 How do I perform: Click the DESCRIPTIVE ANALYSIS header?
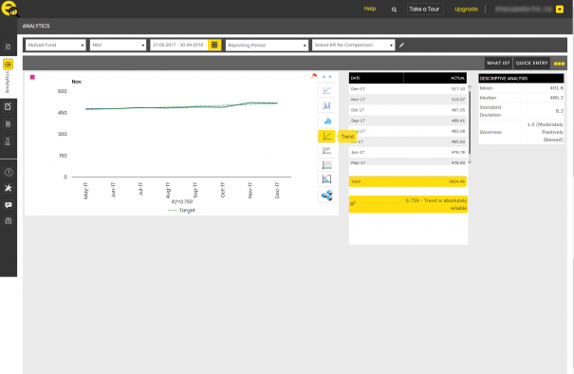pyautogui.click(x=521, y=79)
